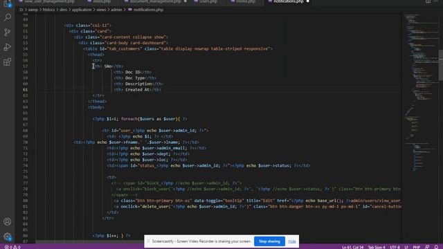Change UTF-8 file encoding
This screenshot has height=249, width=443.
(x=395, y=247)
